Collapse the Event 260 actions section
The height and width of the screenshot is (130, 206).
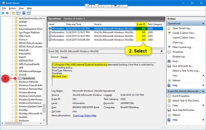click(203, 91)
